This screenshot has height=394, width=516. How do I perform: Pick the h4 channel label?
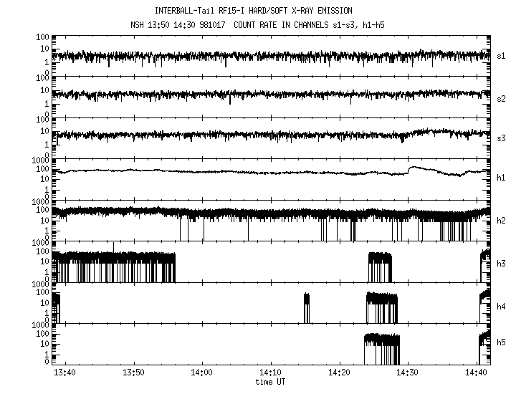(502, 306)
